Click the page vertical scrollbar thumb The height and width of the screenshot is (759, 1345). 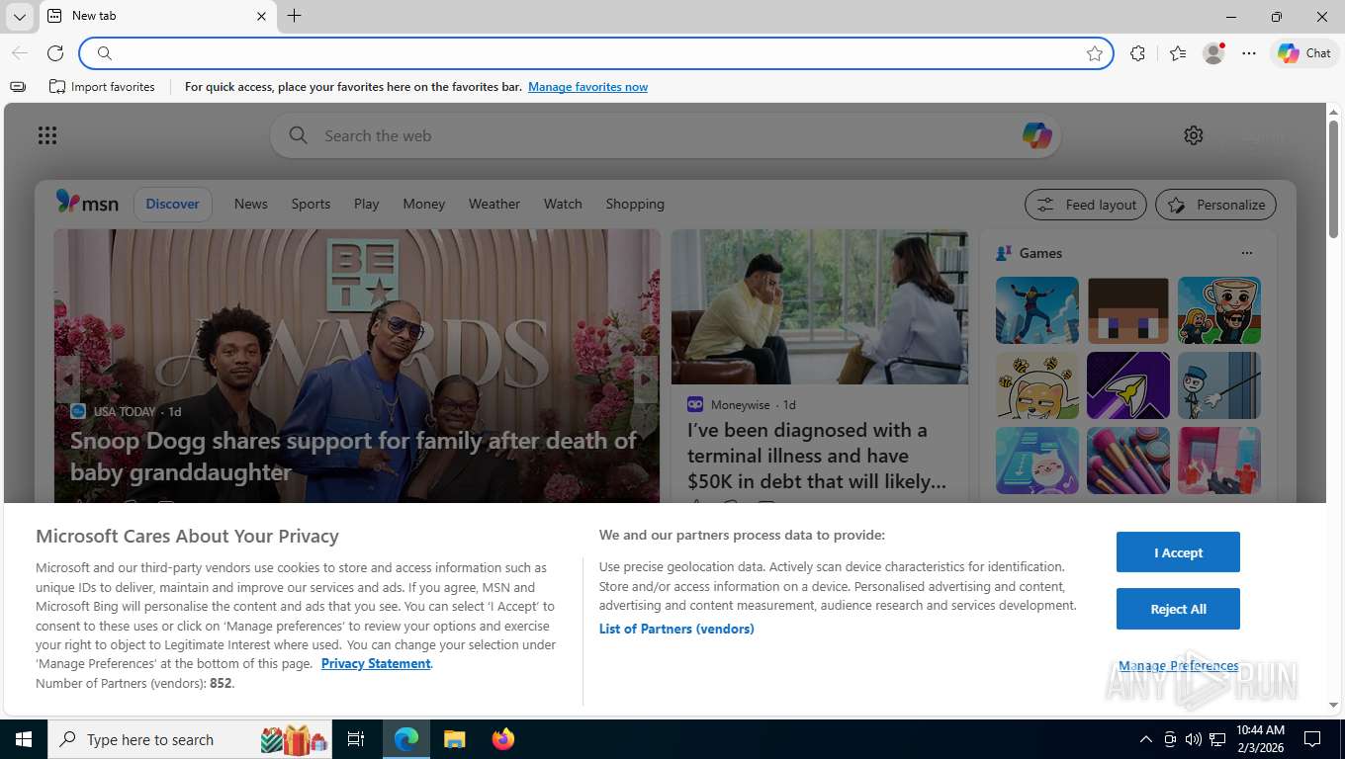pyautogui.click(x=1333, y=178)
